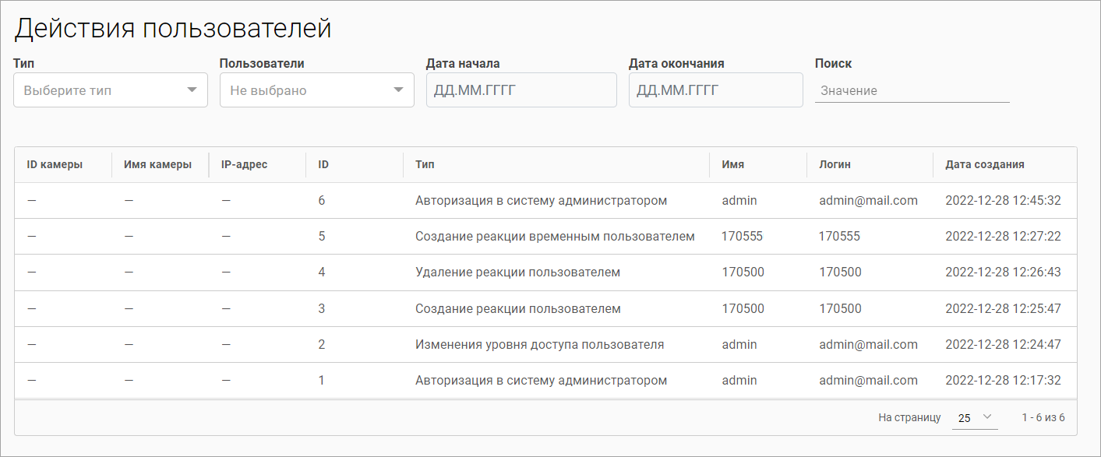Select row Изменения уровня доступа пользователя
Image resolution: width=1101 pixels, height=457 pixels.
(x=545, y=344)
